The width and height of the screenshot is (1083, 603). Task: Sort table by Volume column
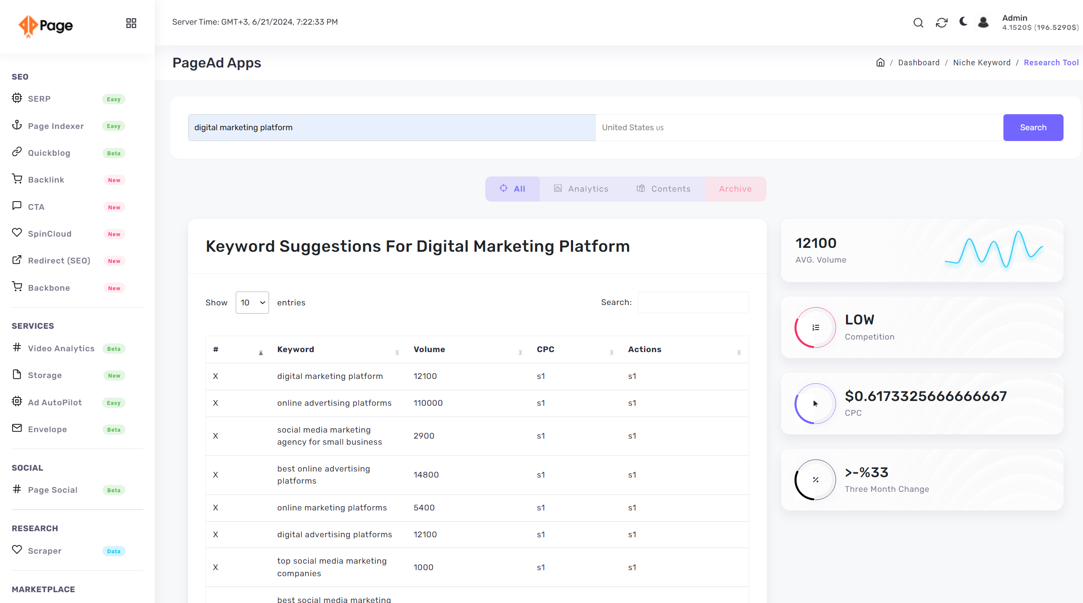[468, 350]
